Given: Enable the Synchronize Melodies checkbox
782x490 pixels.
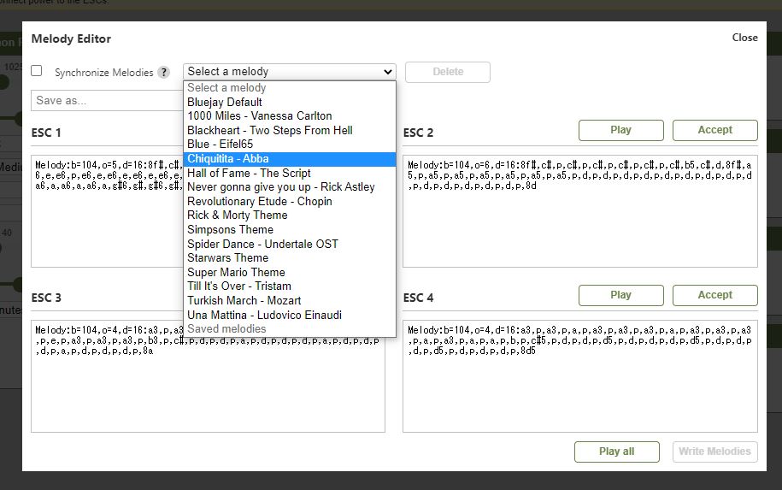Looking at the screenshot, I should click(x=37, y=71).
